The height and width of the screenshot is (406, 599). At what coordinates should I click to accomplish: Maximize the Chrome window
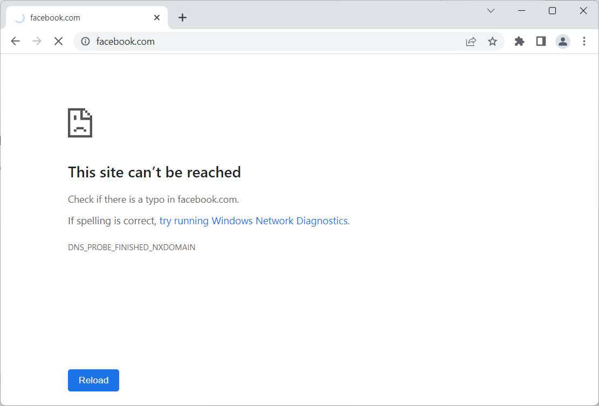point(553,11)
